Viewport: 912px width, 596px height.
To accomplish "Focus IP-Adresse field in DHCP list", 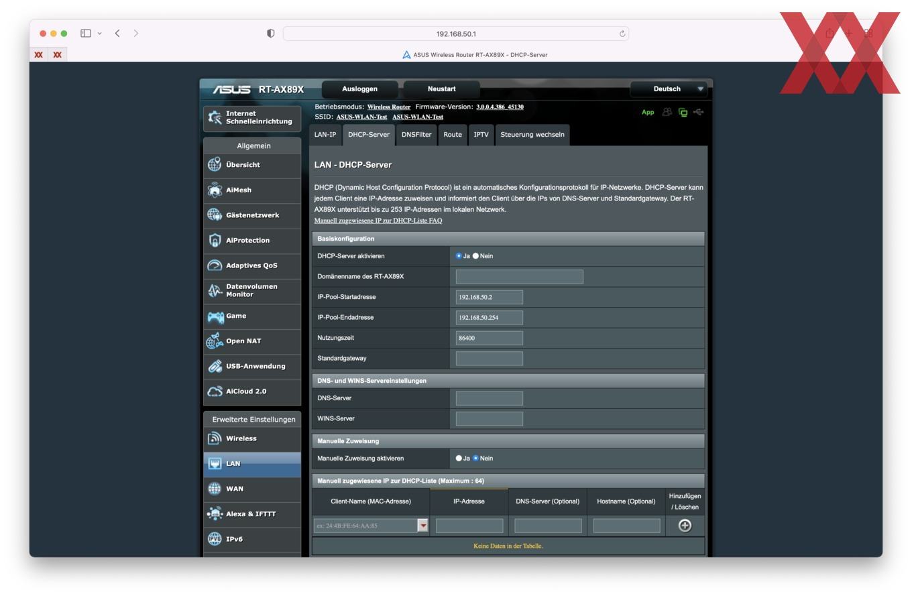I will (469, 526).
